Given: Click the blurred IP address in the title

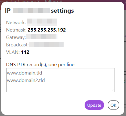Looking at the screenshot, I should (31, 10).
